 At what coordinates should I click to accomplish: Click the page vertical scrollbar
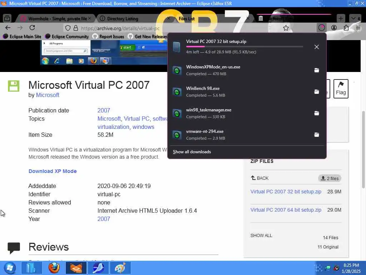pyautogui.click(x=363, y=150)
